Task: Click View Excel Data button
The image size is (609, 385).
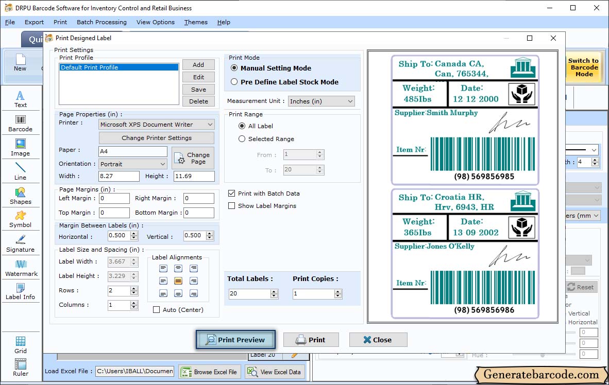Action: 275,372
